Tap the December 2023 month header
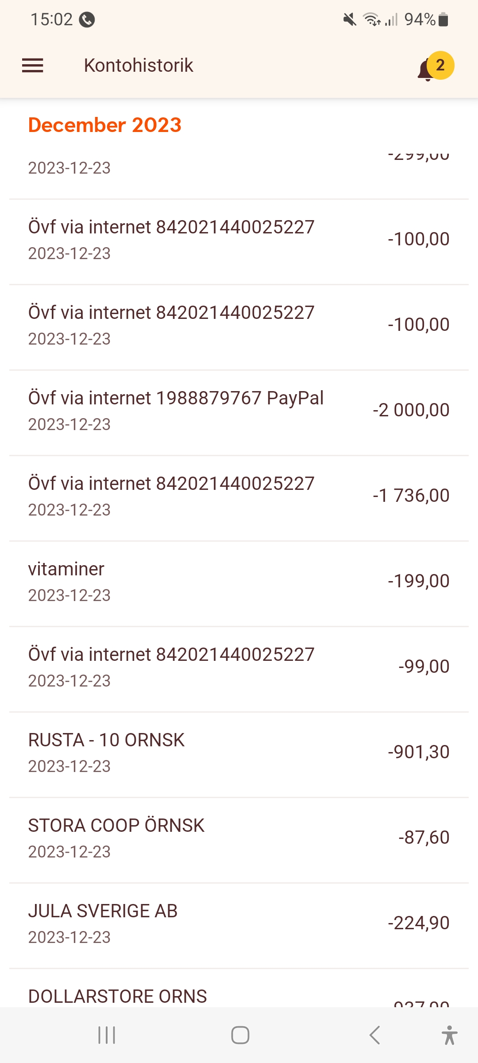 [x=105, y=125]
